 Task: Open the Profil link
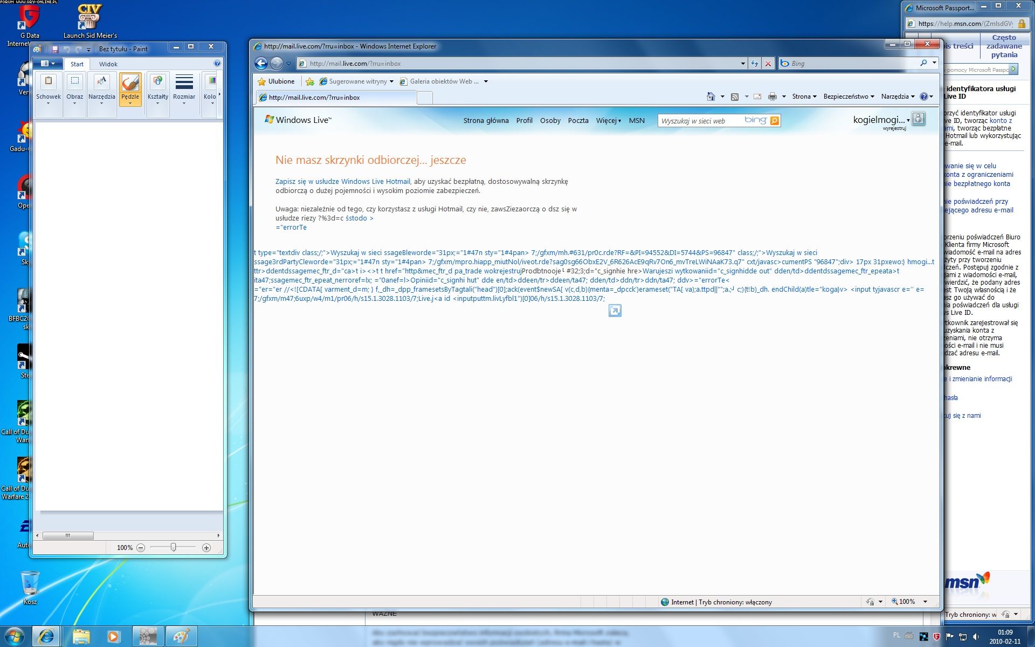(x=524, y=121)
